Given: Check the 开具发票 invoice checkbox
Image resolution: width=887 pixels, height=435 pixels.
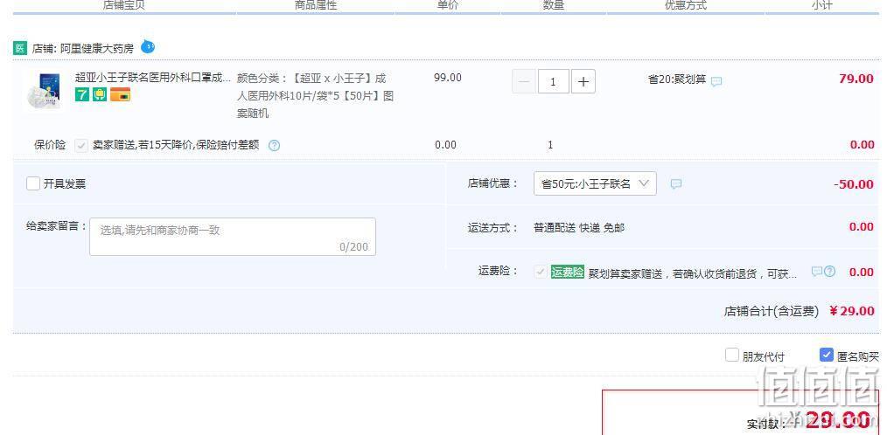Looking at the screenshot, I should coord(33,183).
